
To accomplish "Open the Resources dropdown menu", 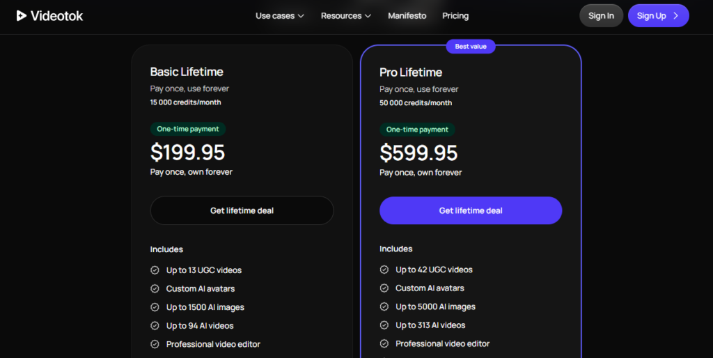I will [346, 15].
